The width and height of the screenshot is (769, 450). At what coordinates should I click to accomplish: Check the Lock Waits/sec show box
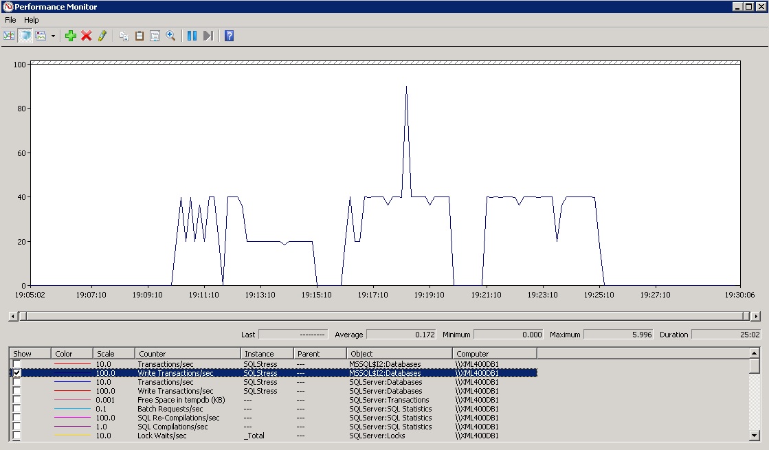point(17,436)
